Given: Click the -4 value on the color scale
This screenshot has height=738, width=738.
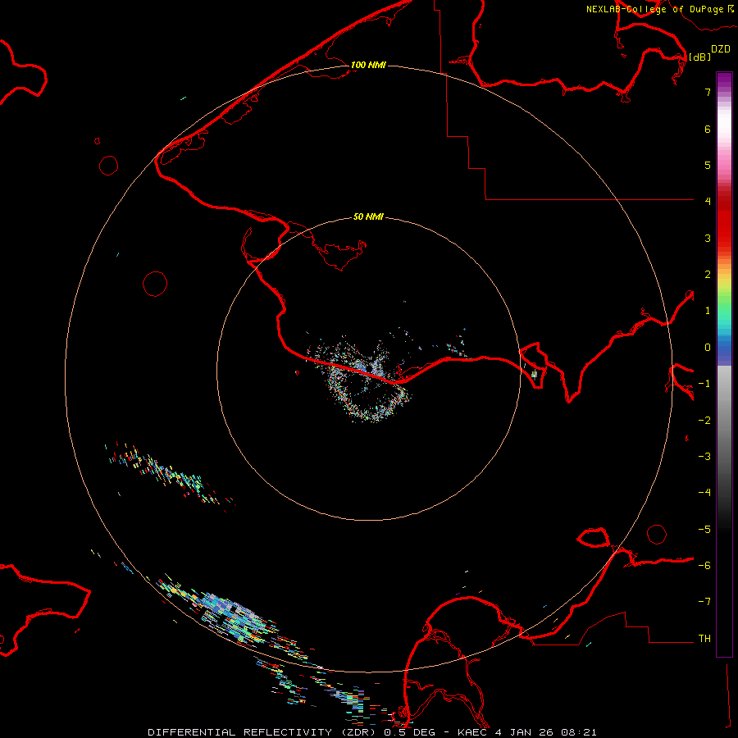Looking at the screenshot, I should (704, 493).
